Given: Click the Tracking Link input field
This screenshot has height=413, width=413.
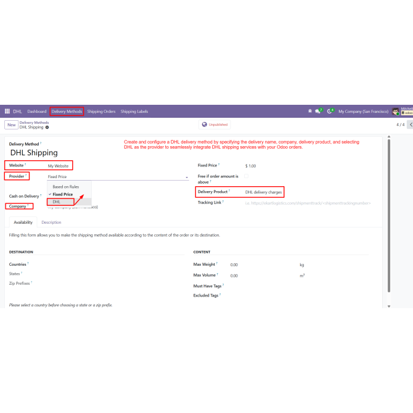Looking at the screenshot, I should pyautogui.click(x=308, y=203).
